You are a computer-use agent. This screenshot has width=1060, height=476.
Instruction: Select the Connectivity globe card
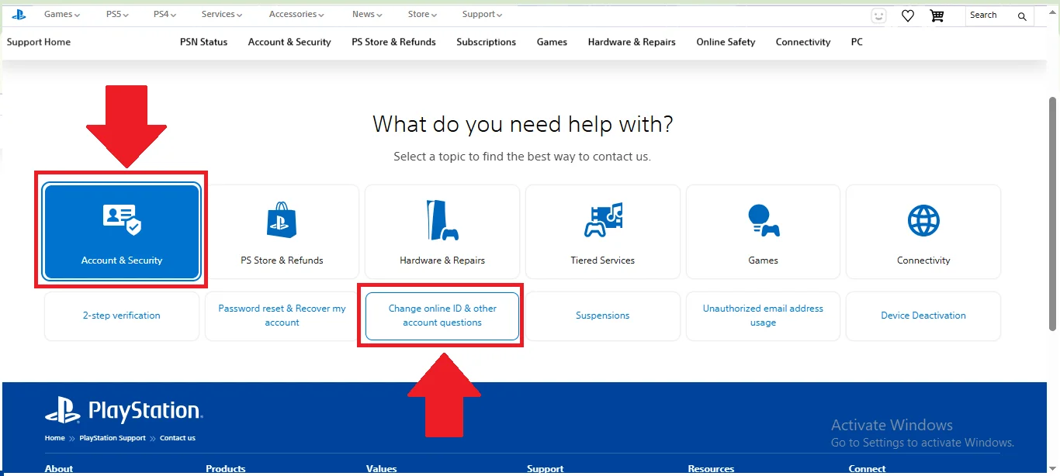923,231
